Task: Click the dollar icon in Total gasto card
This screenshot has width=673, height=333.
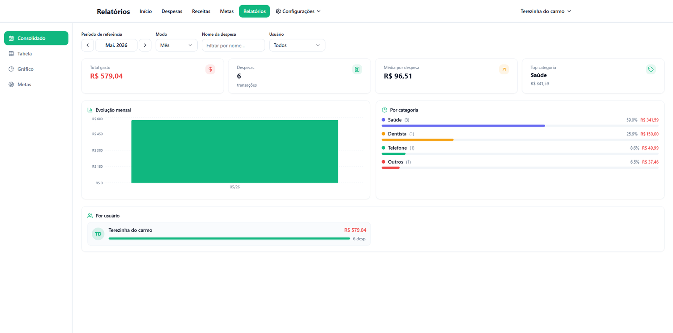Action: click(210, 69)
